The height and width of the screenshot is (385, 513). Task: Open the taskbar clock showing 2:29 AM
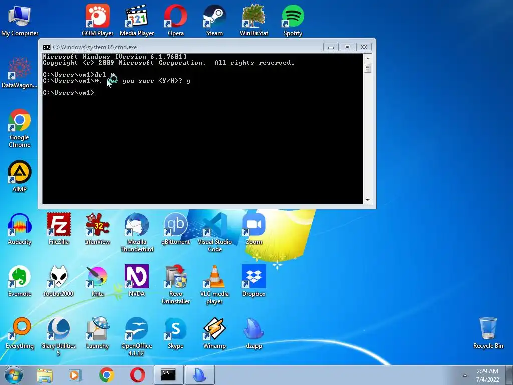[487, 375]
